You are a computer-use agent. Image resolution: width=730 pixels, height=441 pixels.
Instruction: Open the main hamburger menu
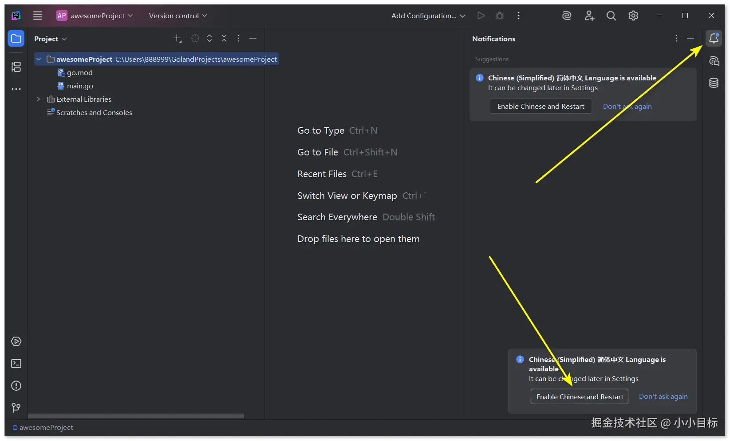pos(38,16)
